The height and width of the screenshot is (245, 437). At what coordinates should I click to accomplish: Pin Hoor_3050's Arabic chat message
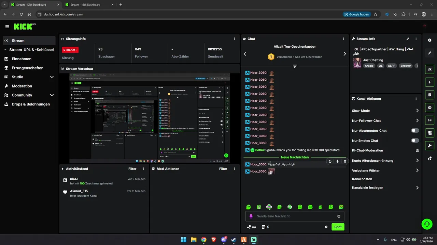pyautogui.click(x=337, y=161)
